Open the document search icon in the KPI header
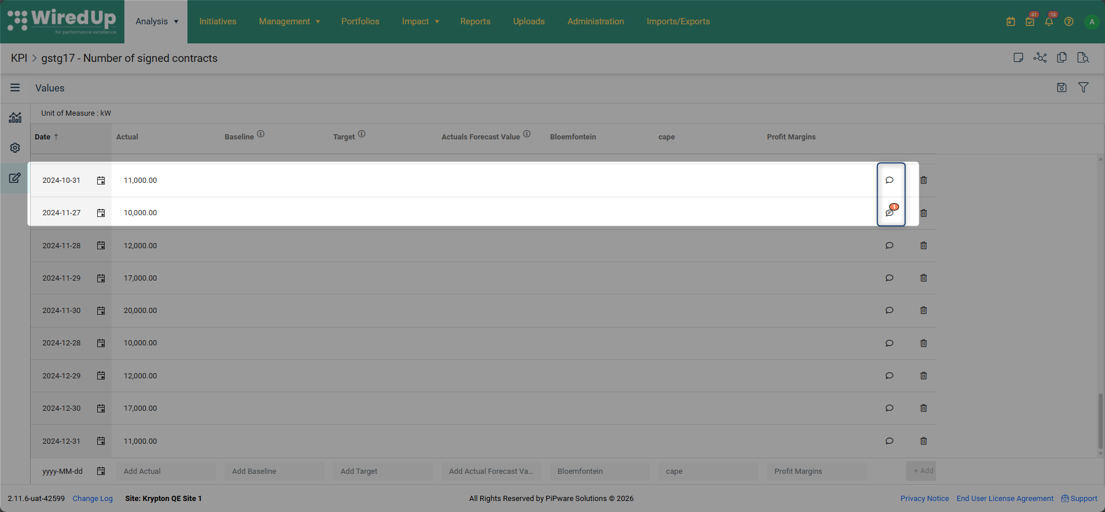This screenshot has width=1105, height=512. [x=1083, y=57]
